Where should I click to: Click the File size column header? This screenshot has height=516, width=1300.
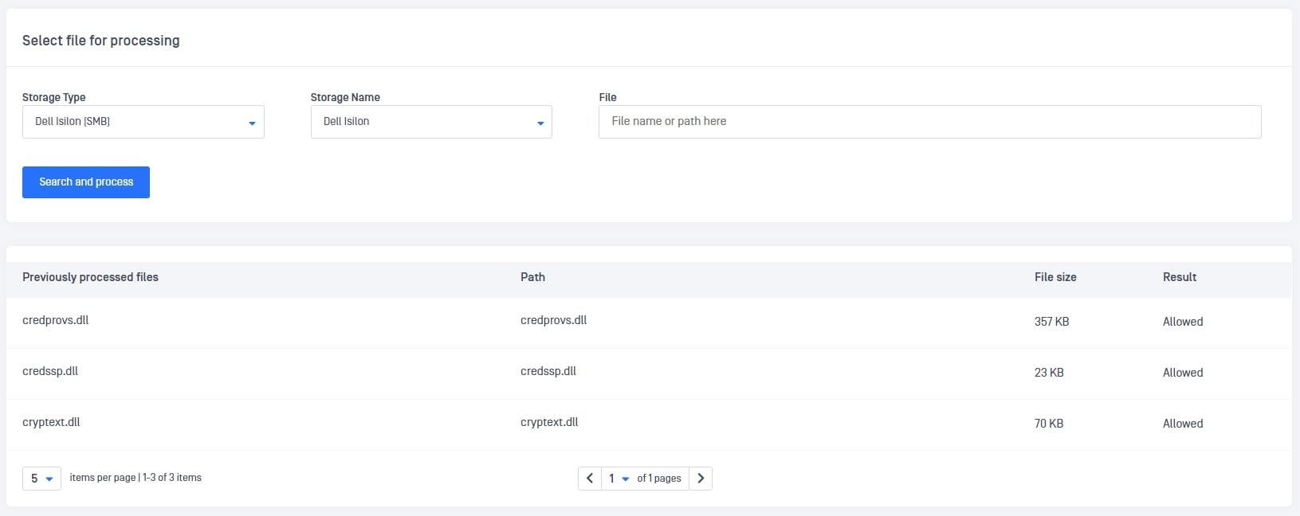[1055, 277]
